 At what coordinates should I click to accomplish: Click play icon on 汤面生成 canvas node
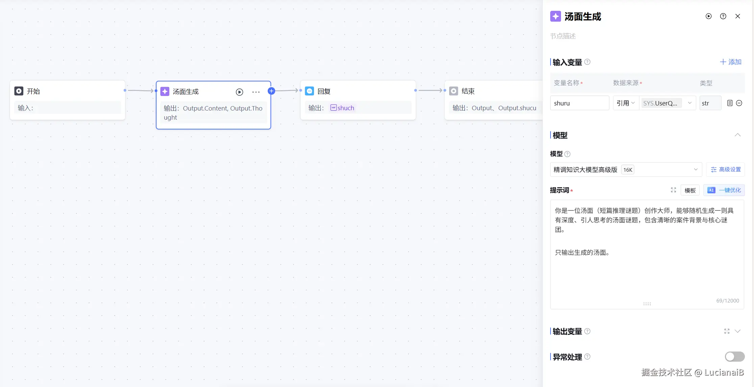(239, 92)
